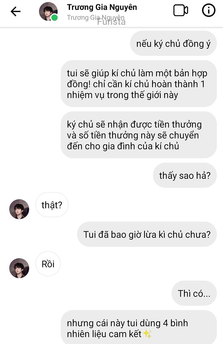This screenshot has height=344, width=223.
Task: Select the message about 'tiền thưởng'
Action: [139, 135]
